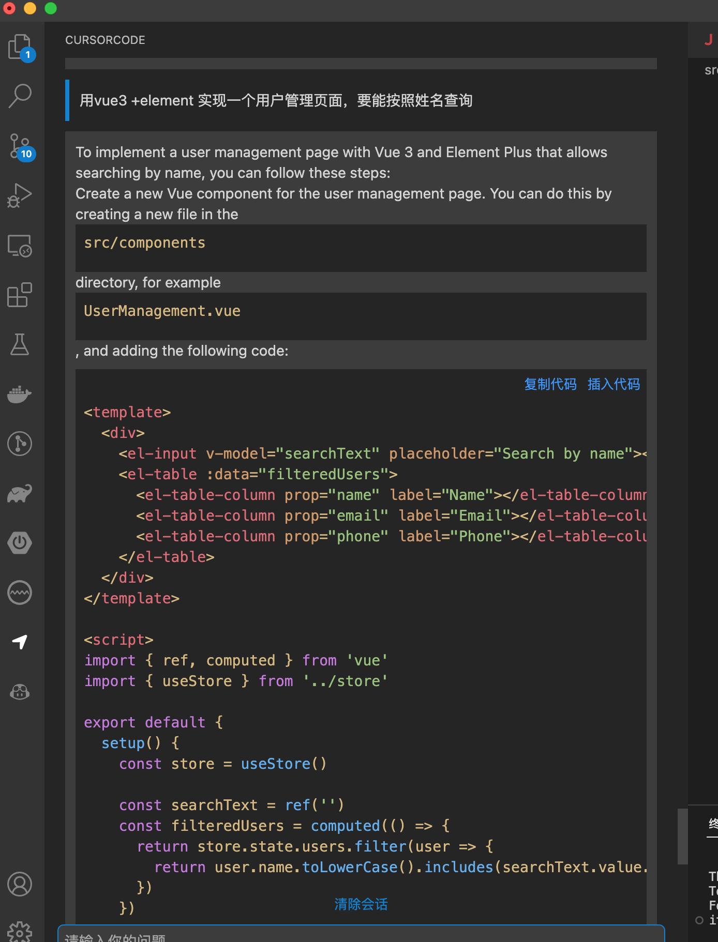This screenshot has width=718, height=942.
Task: Open the Extensions marketplace view
Action: [20, 295]
